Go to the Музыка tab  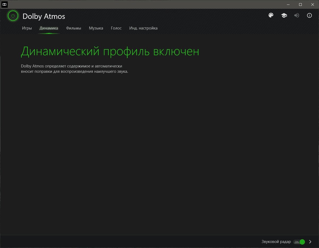pyautogui.click(x=96, y=28)
